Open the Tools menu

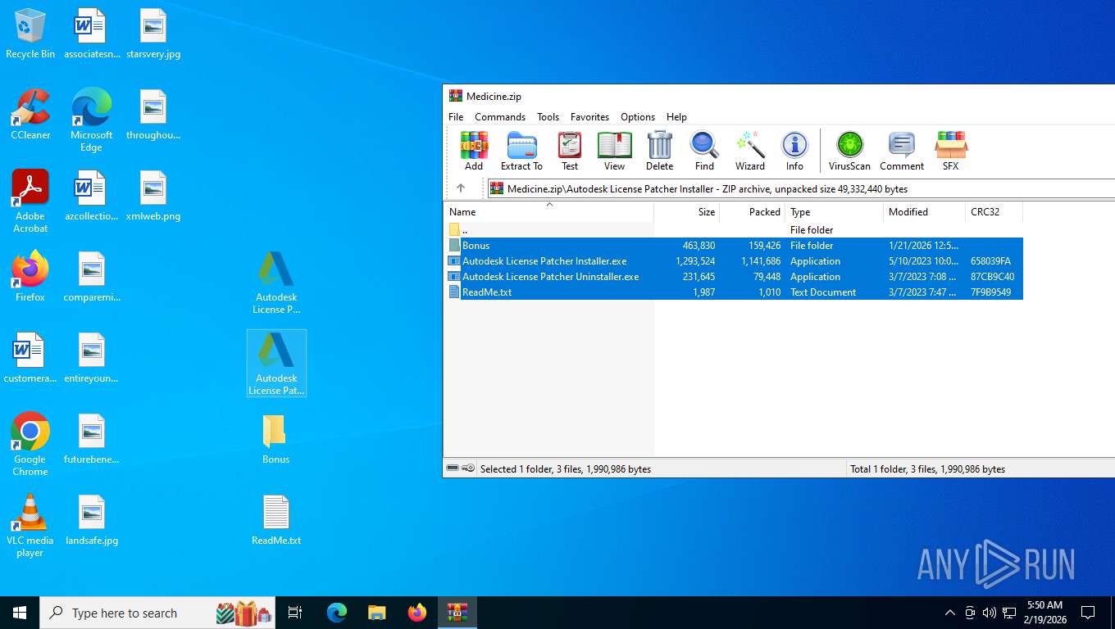pyautogui.click(x=548, y=117)
